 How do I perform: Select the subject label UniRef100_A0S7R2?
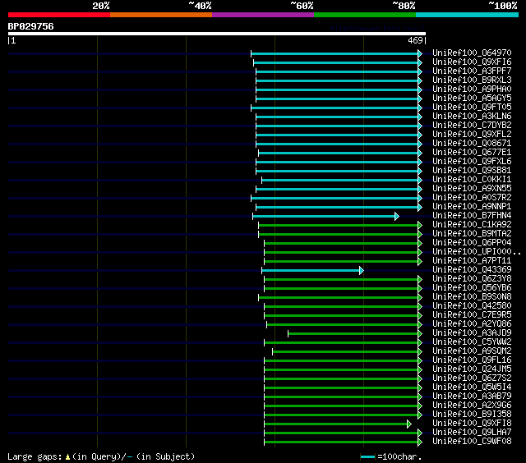[472, 198]
